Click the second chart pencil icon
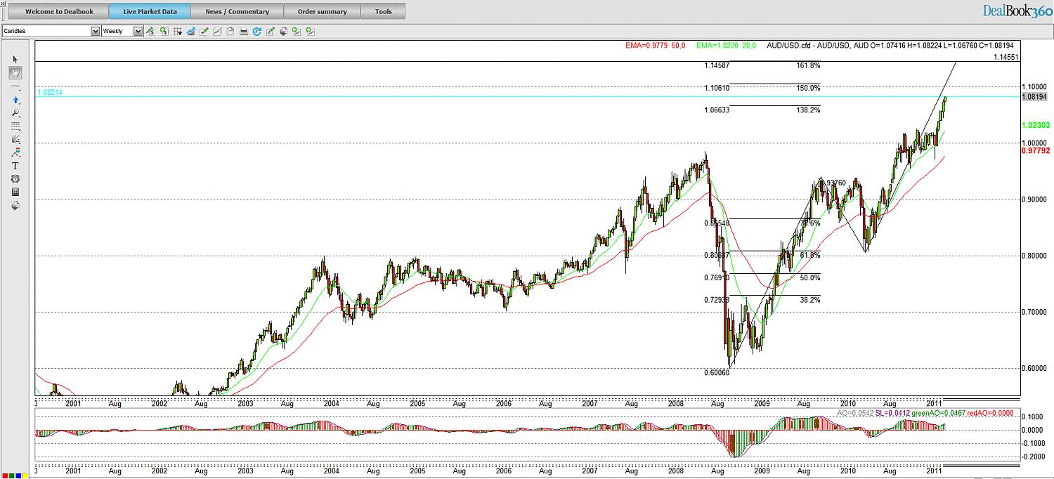The image size is (1054, 479). 271,31
